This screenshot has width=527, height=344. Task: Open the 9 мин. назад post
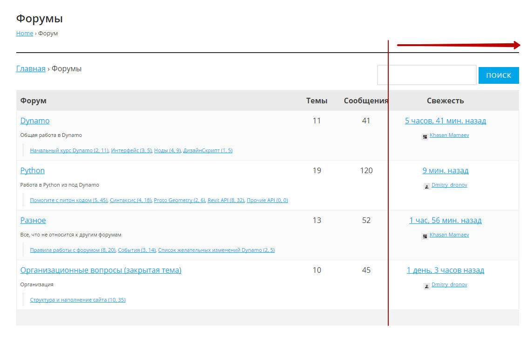[x=446, y=170]
